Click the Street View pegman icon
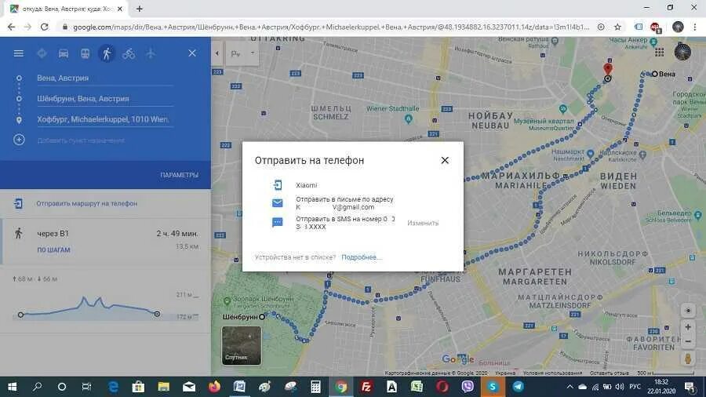The width and height of the screenshot is (706, 397). tap(688, 359)
